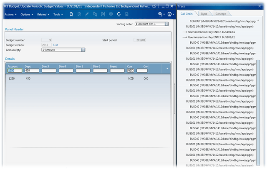Open the Related menu
Image resolution: width=267 pixels, height=169 pixels.
click(43, 15)
